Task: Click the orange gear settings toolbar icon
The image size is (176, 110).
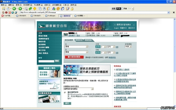Action: 58,9
